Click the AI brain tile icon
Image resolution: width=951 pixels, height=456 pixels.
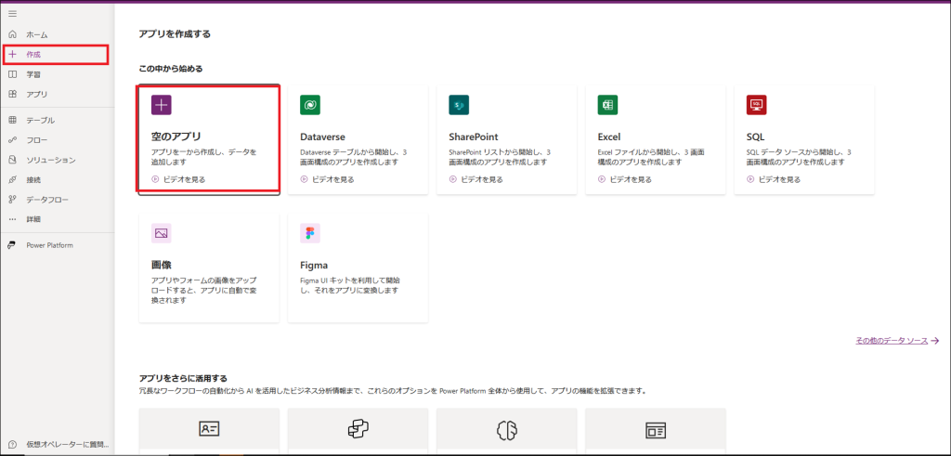506,429
